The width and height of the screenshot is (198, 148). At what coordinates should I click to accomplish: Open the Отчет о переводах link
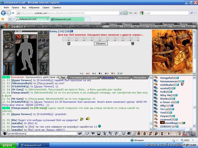[159, 27]
